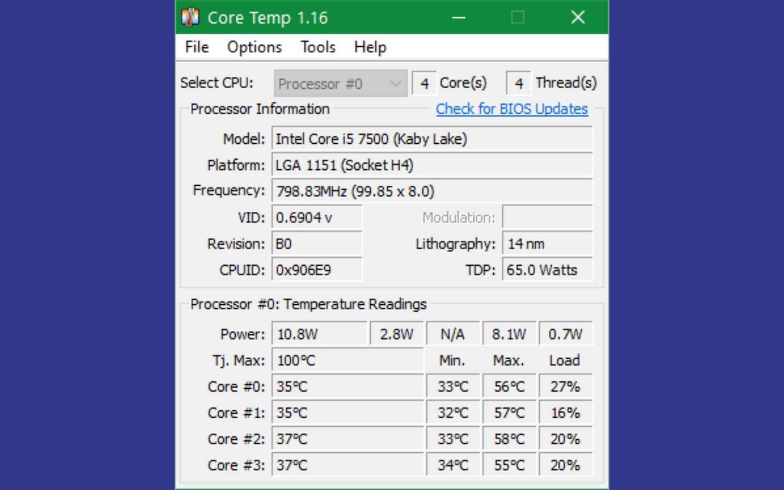Click the Platform field showing LGA 1151

tap(432, 165)
